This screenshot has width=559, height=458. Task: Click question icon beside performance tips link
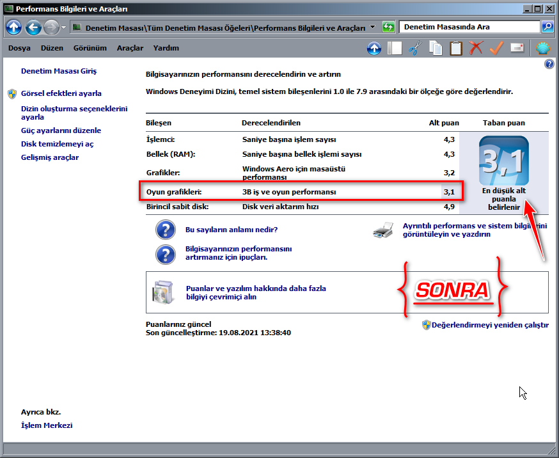click(x=166, y=255)
